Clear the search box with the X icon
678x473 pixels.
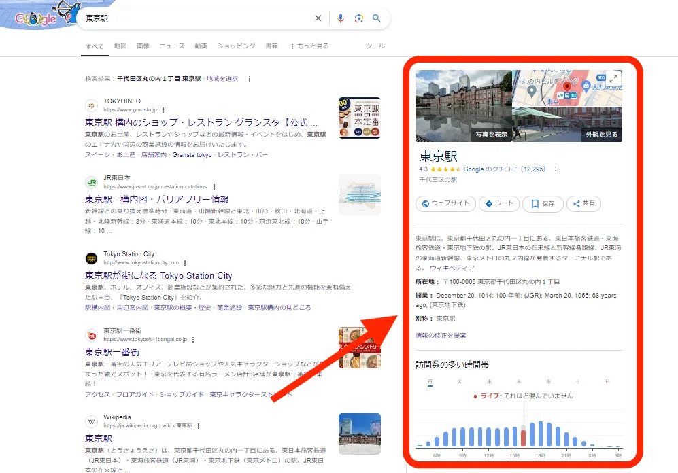[x=318, y=18]
